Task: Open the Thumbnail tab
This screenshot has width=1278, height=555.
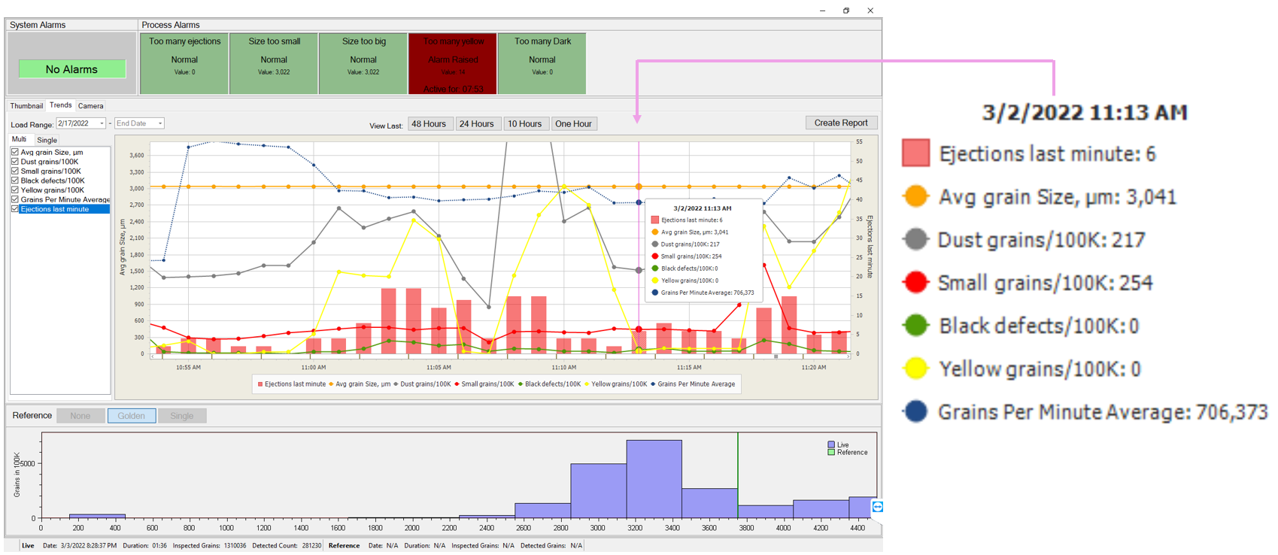Action: (26, 106)
